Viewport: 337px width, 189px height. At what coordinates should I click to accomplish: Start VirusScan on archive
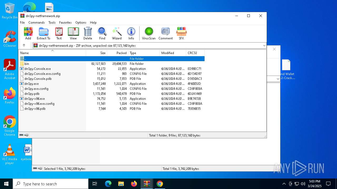[x=149, y=33]
